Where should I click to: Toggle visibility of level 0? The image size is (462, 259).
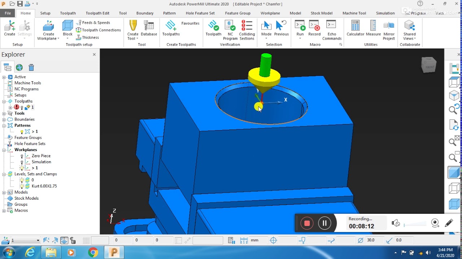point(22,180)
